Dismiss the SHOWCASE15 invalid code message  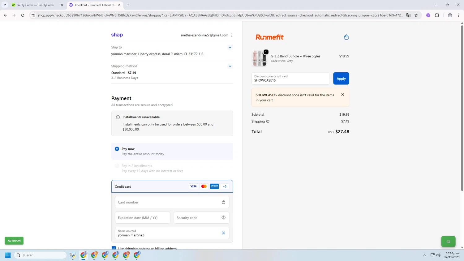coord(342,95)
